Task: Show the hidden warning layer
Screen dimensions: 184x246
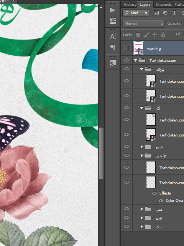Action: point(127,48)
